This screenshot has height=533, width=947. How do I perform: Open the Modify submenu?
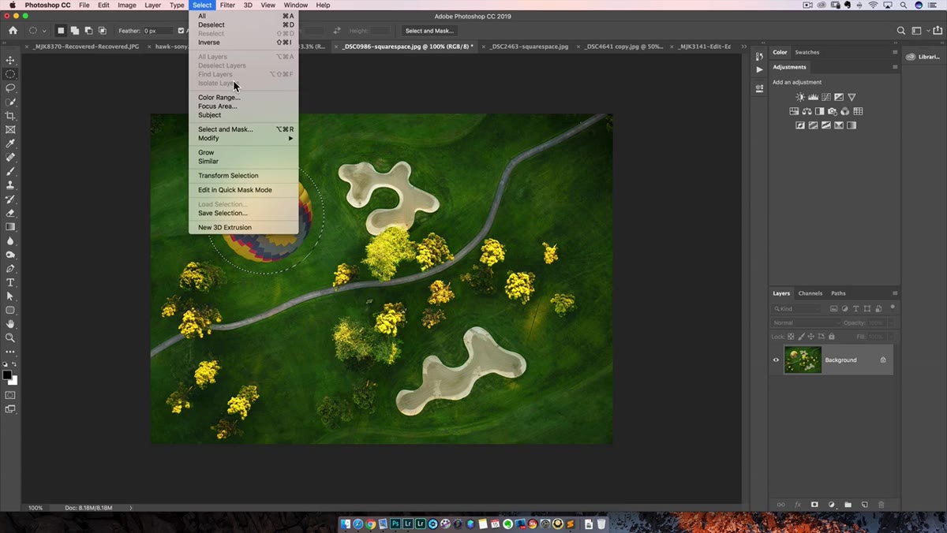click(244, 138)
